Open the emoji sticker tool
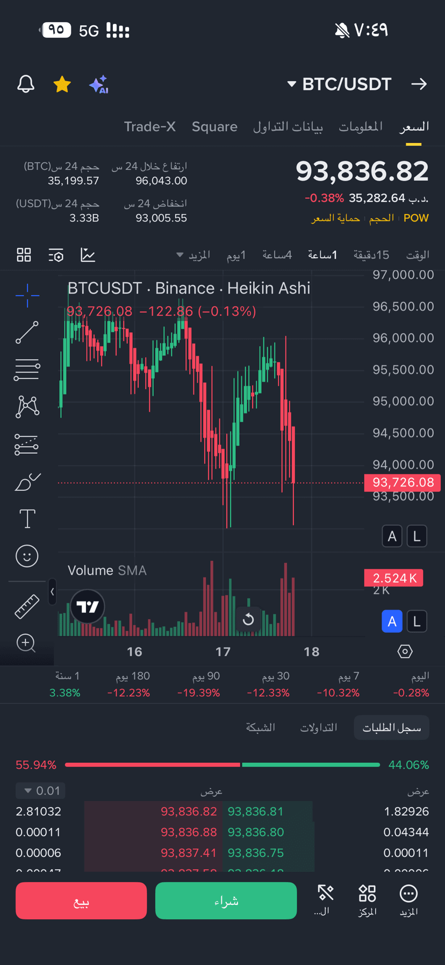 tap(27, 556)
